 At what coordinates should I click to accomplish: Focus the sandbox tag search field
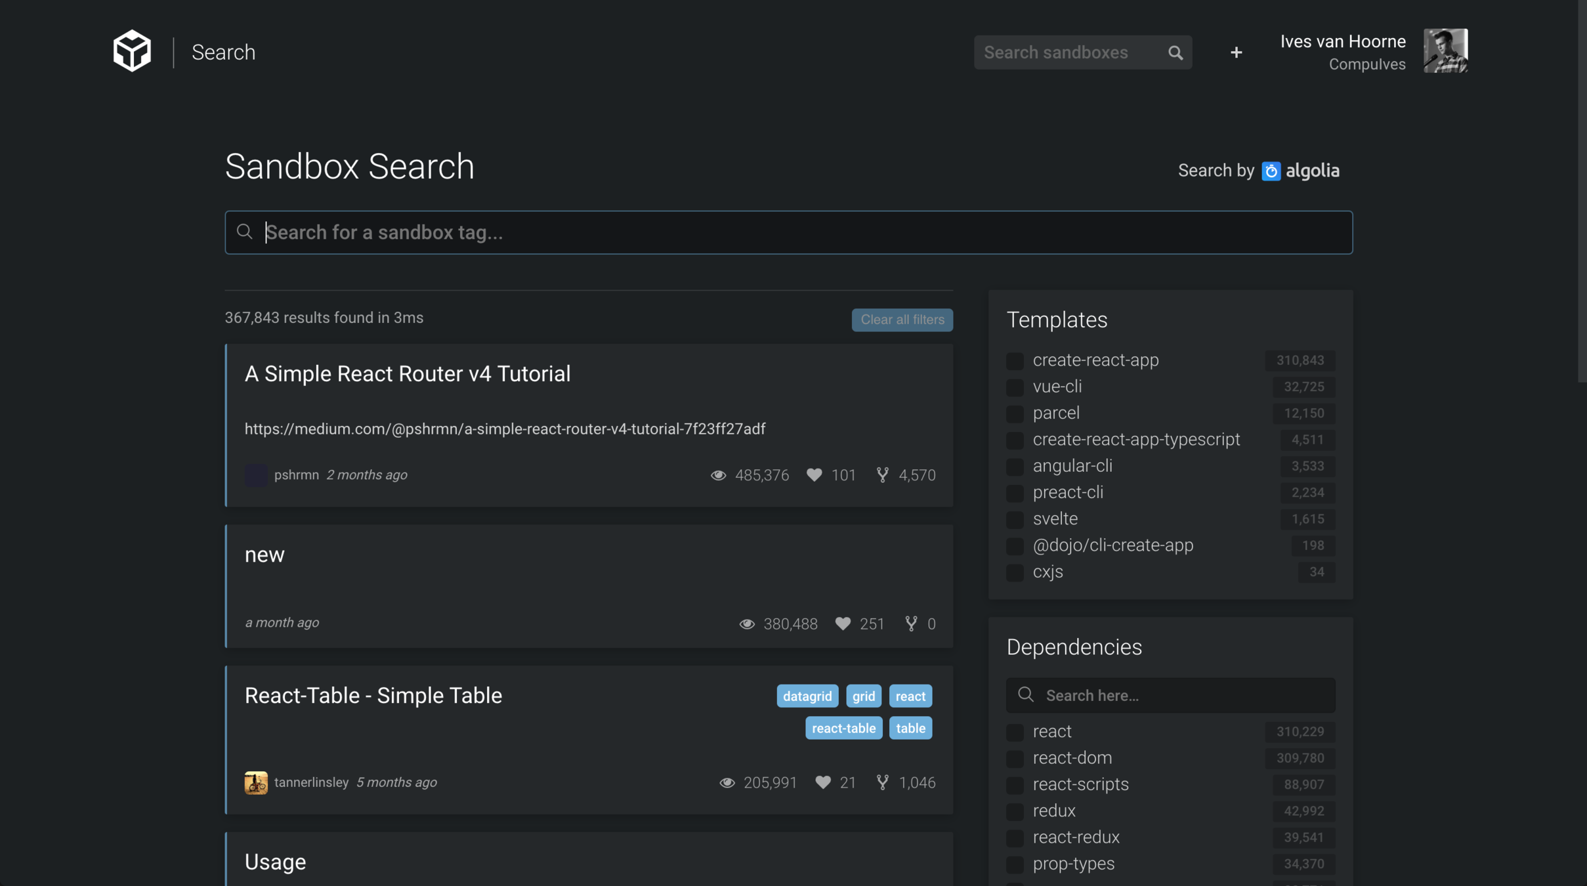point(788,232)
